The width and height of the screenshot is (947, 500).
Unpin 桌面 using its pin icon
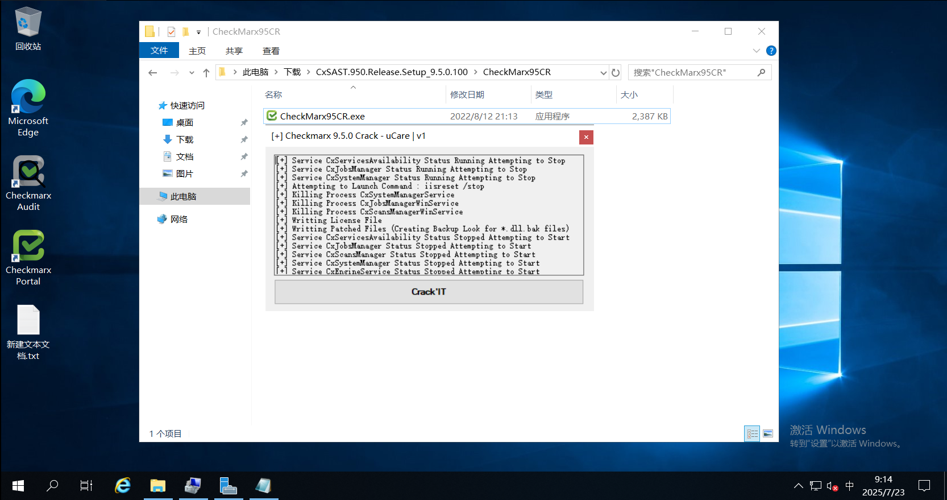pyautogui.click(x=244, y=122)
